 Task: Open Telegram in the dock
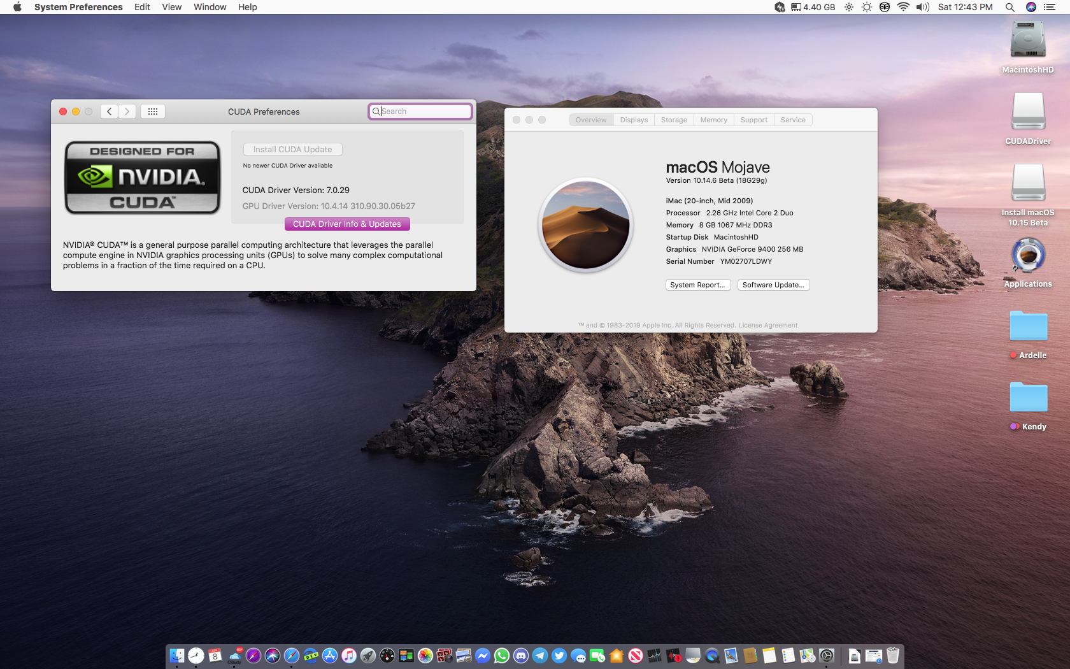tap(540, 656)
